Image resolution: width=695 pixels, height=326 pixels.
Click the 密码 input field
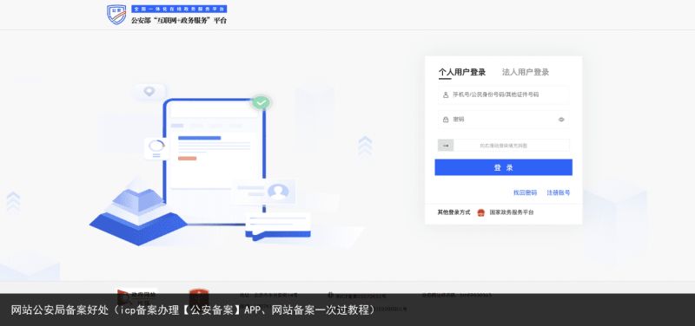pyautogui.click(x=504, y=120)
